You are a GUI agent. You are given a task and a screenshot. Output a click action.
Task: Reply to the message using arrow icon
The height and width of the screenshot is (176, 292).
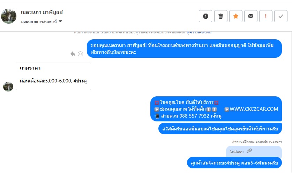coord(73,54)
